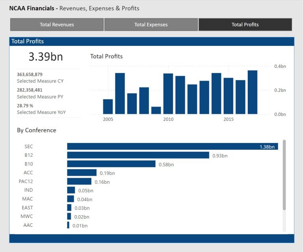
Task: Click the MAC conference bar
Action: click(71, 199)
